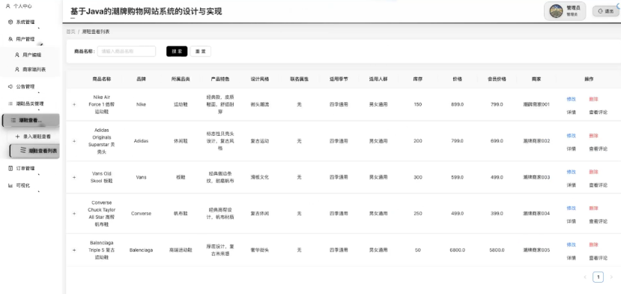
Task: Click the 首页 breadcrumb link
Action: tap(70, 31)
